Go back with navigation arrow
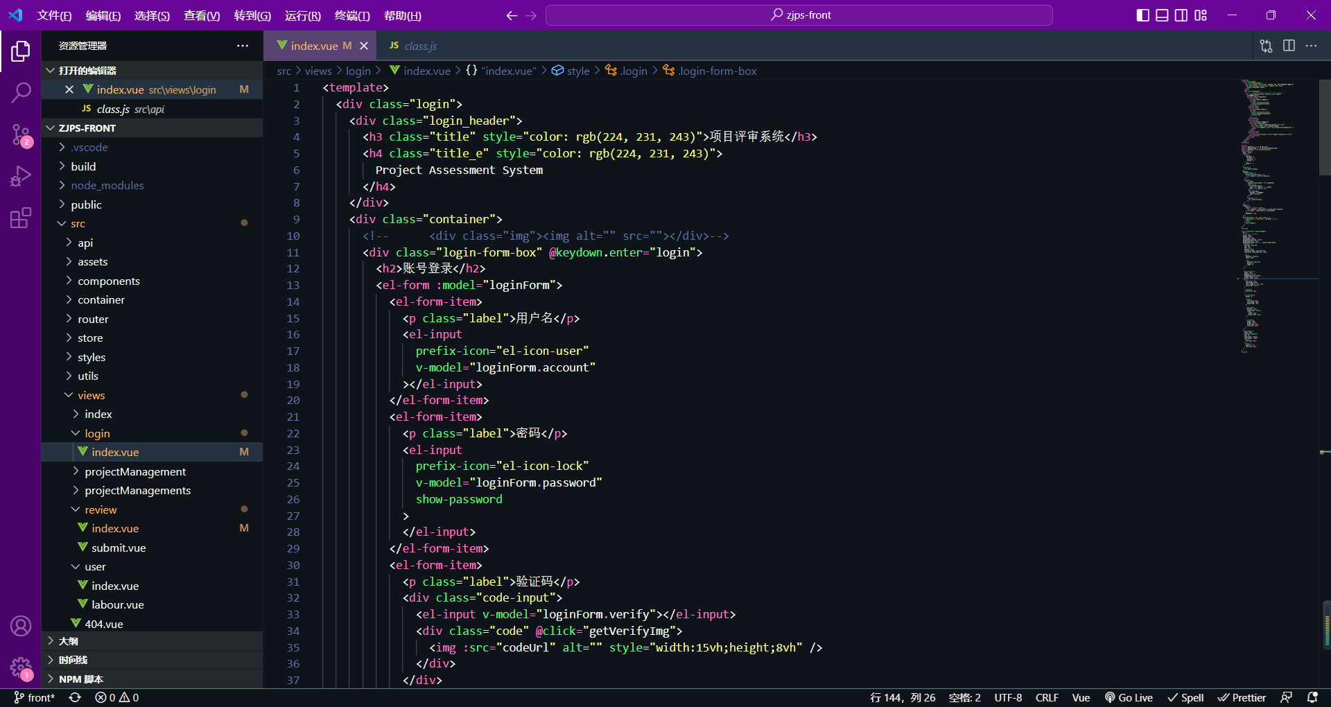 (512, 15)
